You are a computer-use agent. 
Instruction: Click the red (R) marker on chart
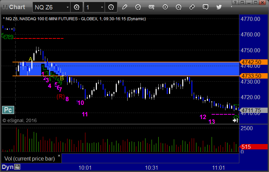coord(60,96)
